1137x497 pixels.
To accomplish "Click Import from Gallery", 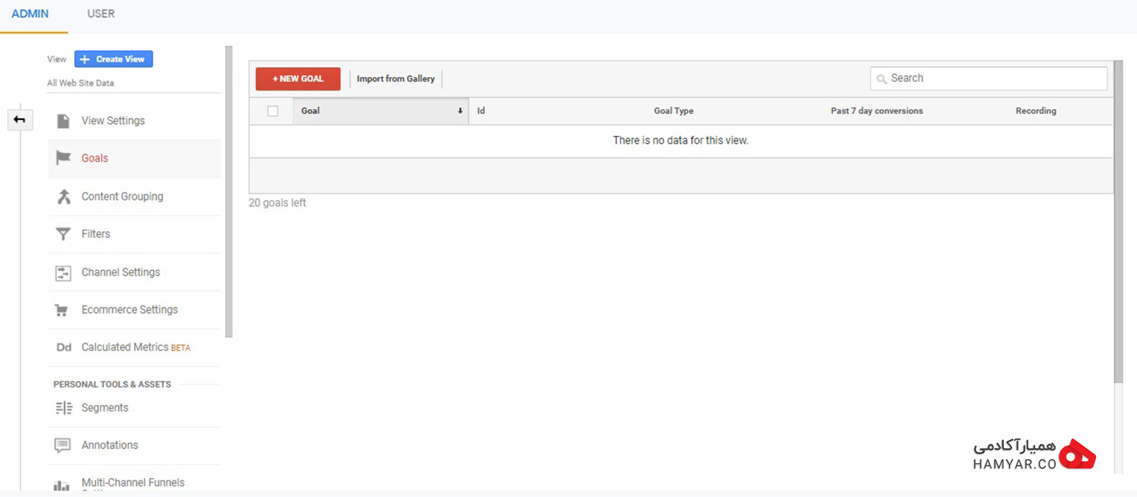I will click(x=396, y=79).
